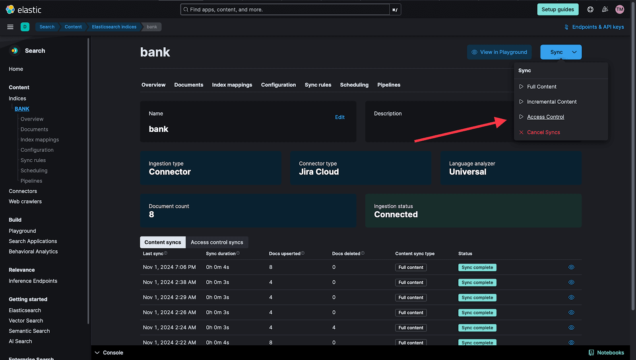View details of the Nov 1 2:24 AM sync
The width and height of the screenshot is (636, 360).
point(571,327)
